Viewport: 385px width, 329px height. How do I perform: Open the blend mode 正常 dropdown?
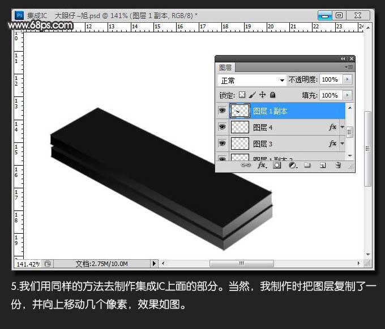(253, 80)
